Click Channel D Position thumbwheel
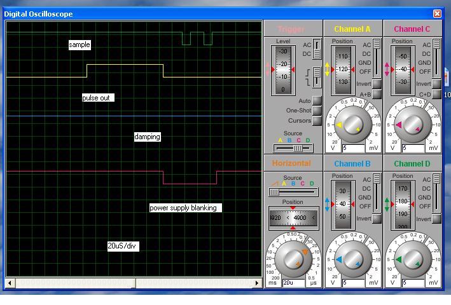451x305 pixels. pos(403,205)
